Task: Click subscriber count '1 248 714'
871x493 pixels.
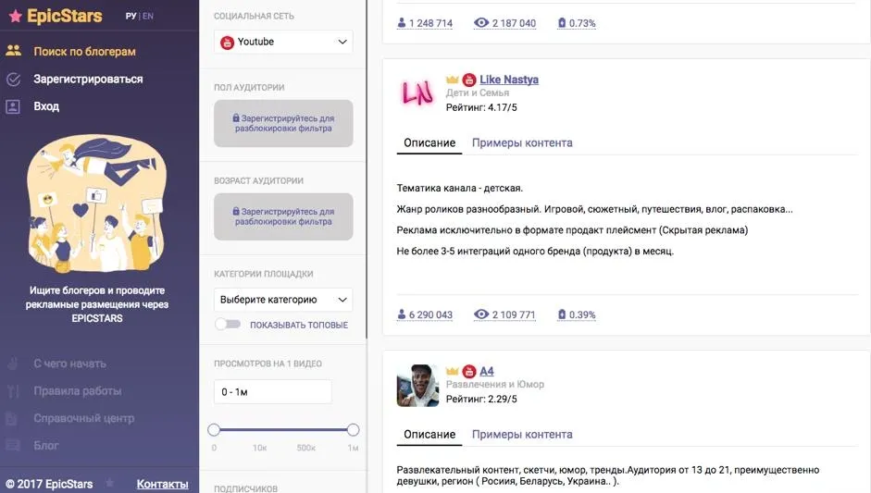Action: pyautogui.click(x=430, y=23)
